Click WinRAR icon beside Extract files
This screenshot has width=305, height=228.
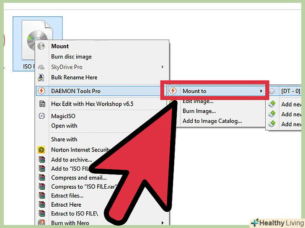click(x=41, y=195)
